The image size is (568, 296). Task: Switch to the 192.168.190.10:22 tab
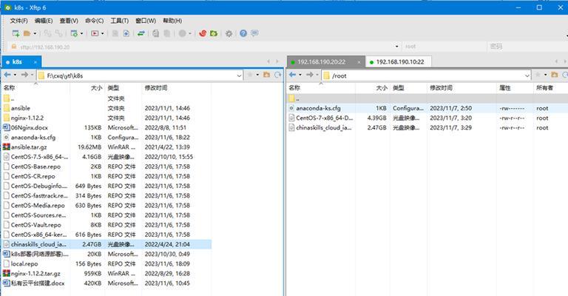pyautogui.click(x=400, y=62)
